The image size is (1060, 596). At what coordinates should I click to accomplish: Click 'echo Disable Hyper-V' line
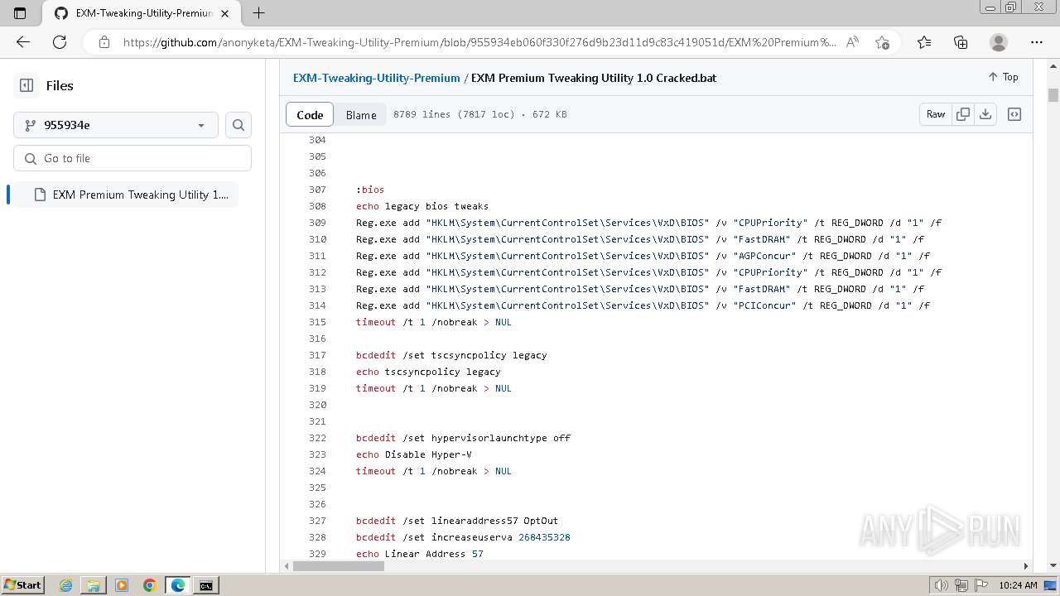point(414,454)
